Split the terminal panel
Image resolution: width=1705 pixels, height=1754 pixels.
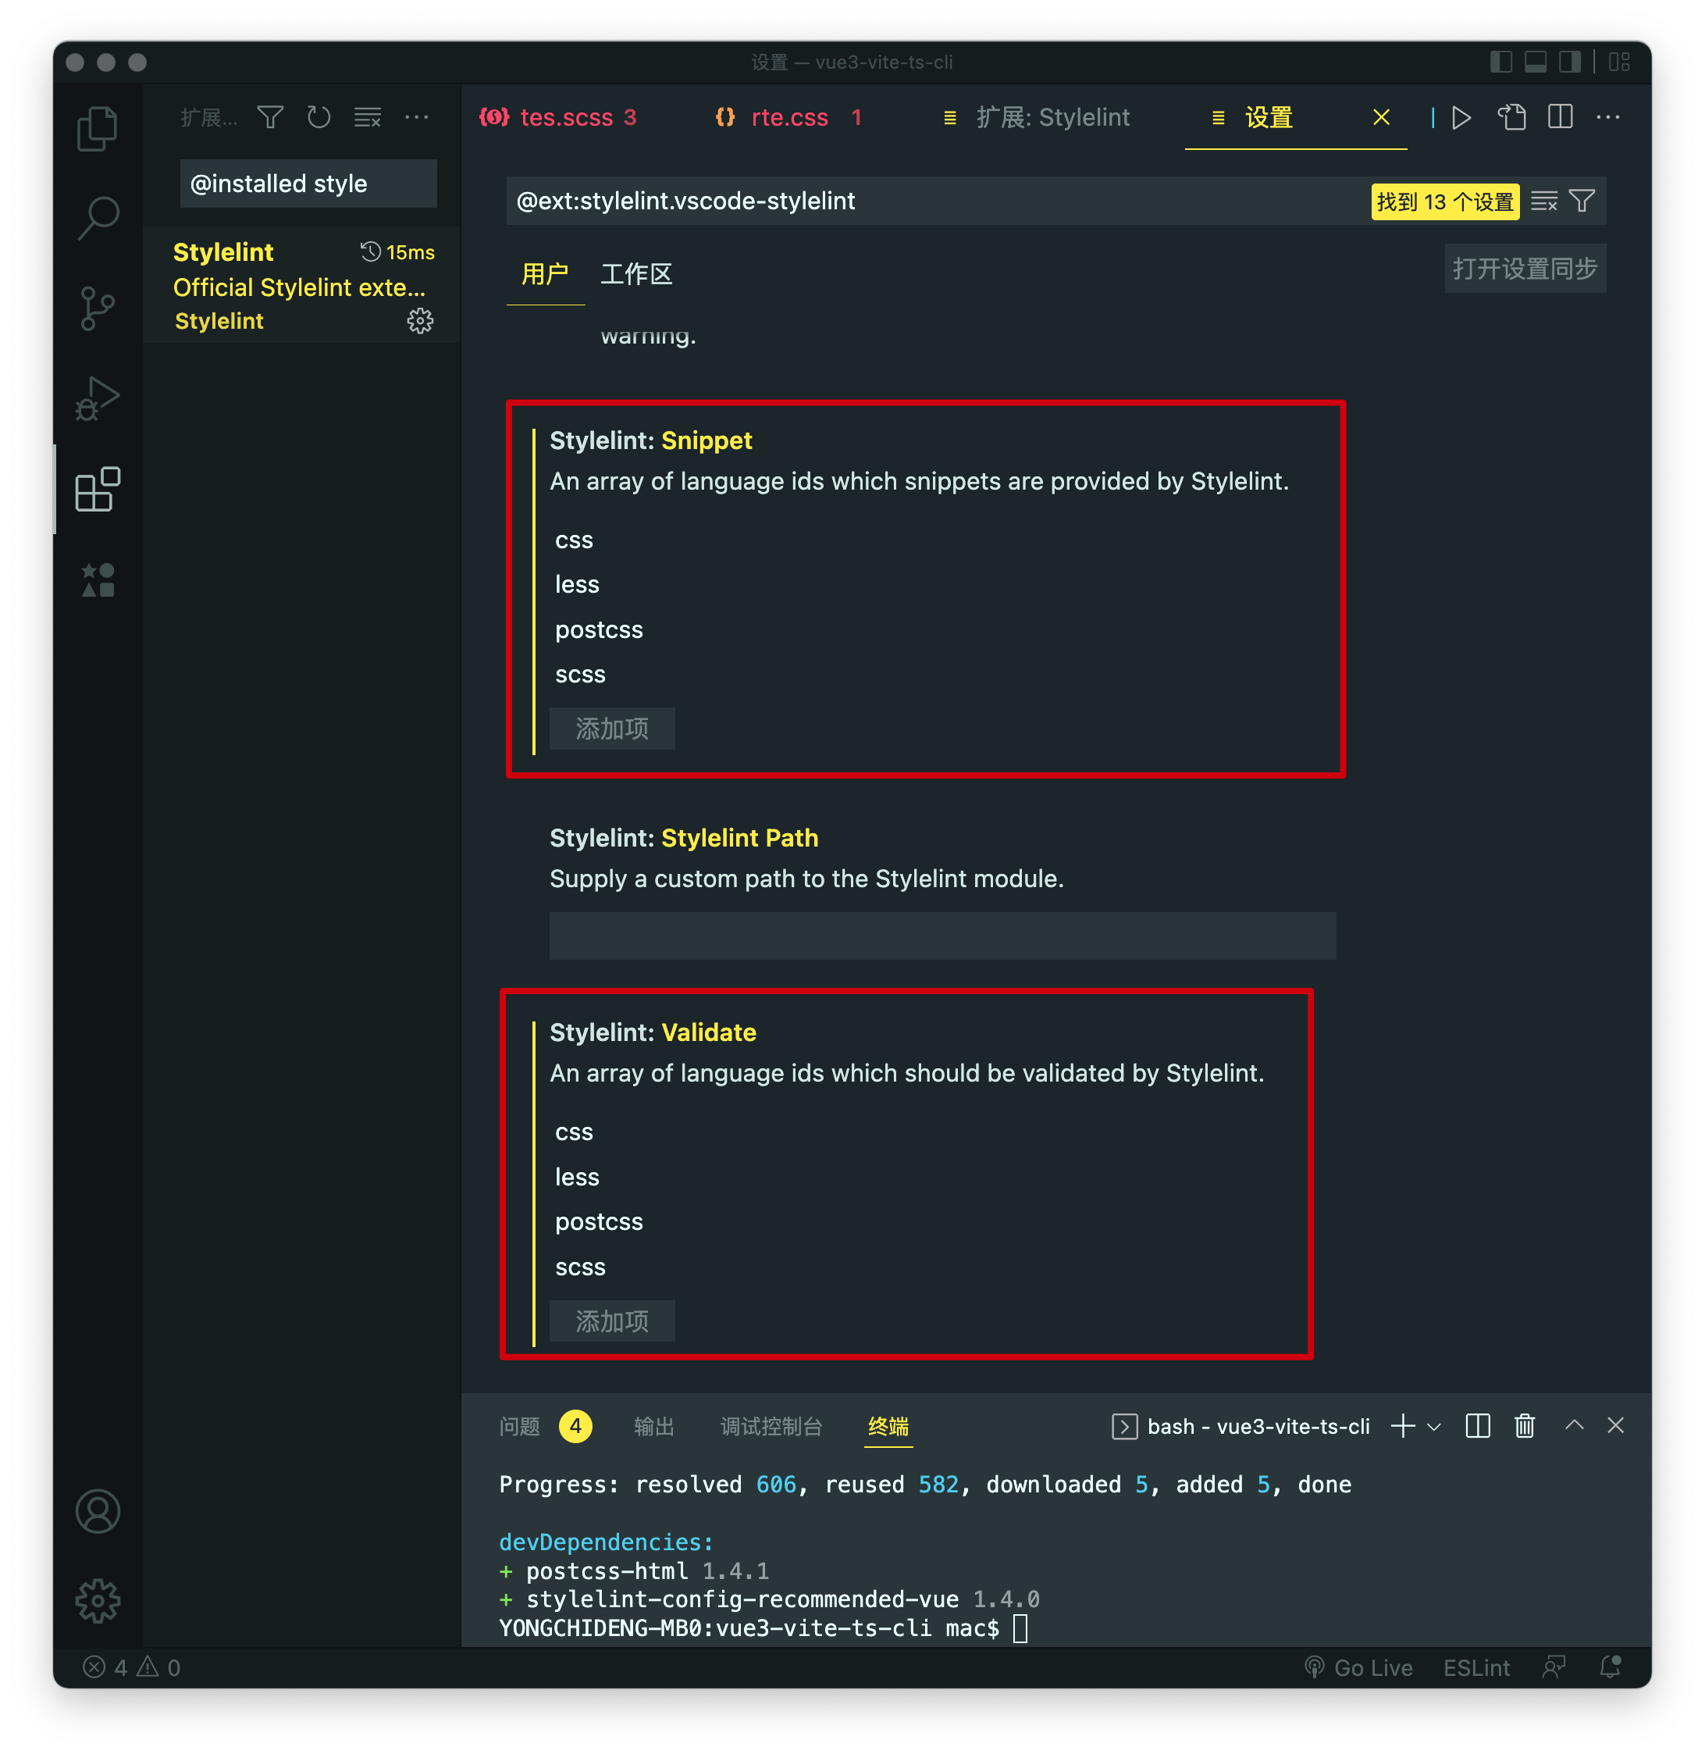(1478, 1425)
